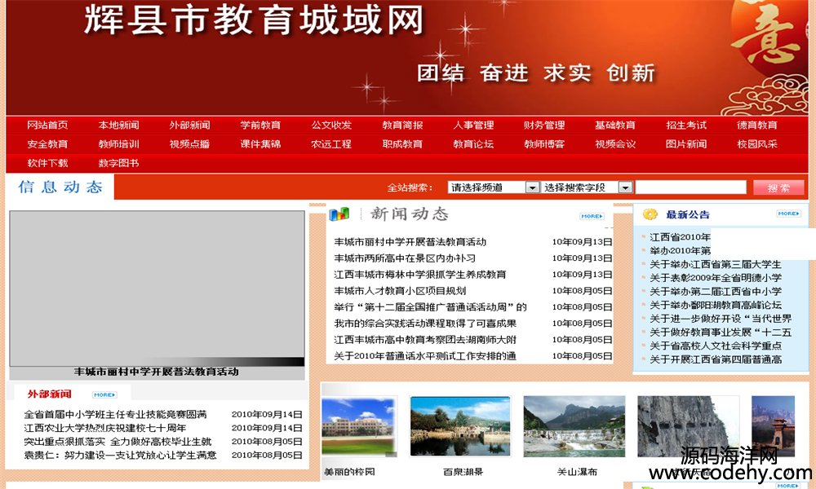Open notice 关于做好教育事业发展十二五
The width and height of the screenshot is (816, 489).
point(721,332)
